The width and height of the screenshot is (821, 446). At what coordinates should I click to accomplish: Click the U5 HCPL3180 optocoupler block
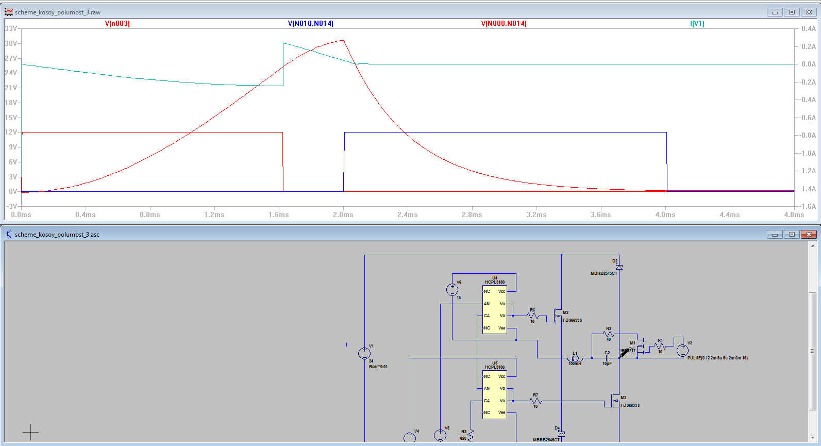click(495, 395)
